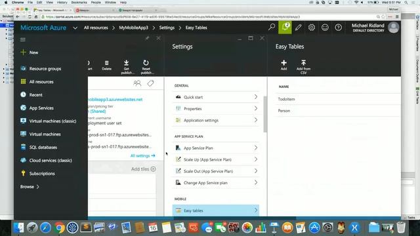Open Properties settings row
Viewport: 420px width, 236px height.
tap(216, 109)
